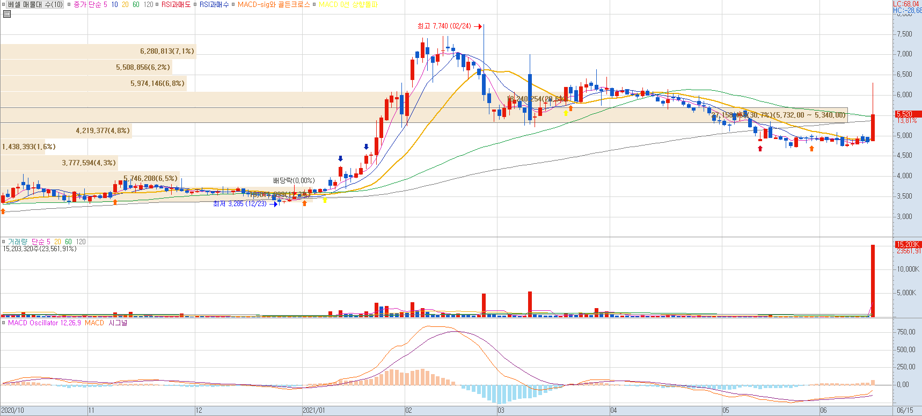This screenshot has height=416, width=922.
Task: Click the 최저 3,285 (12/23) low annotation
Action: click(240, 204)
